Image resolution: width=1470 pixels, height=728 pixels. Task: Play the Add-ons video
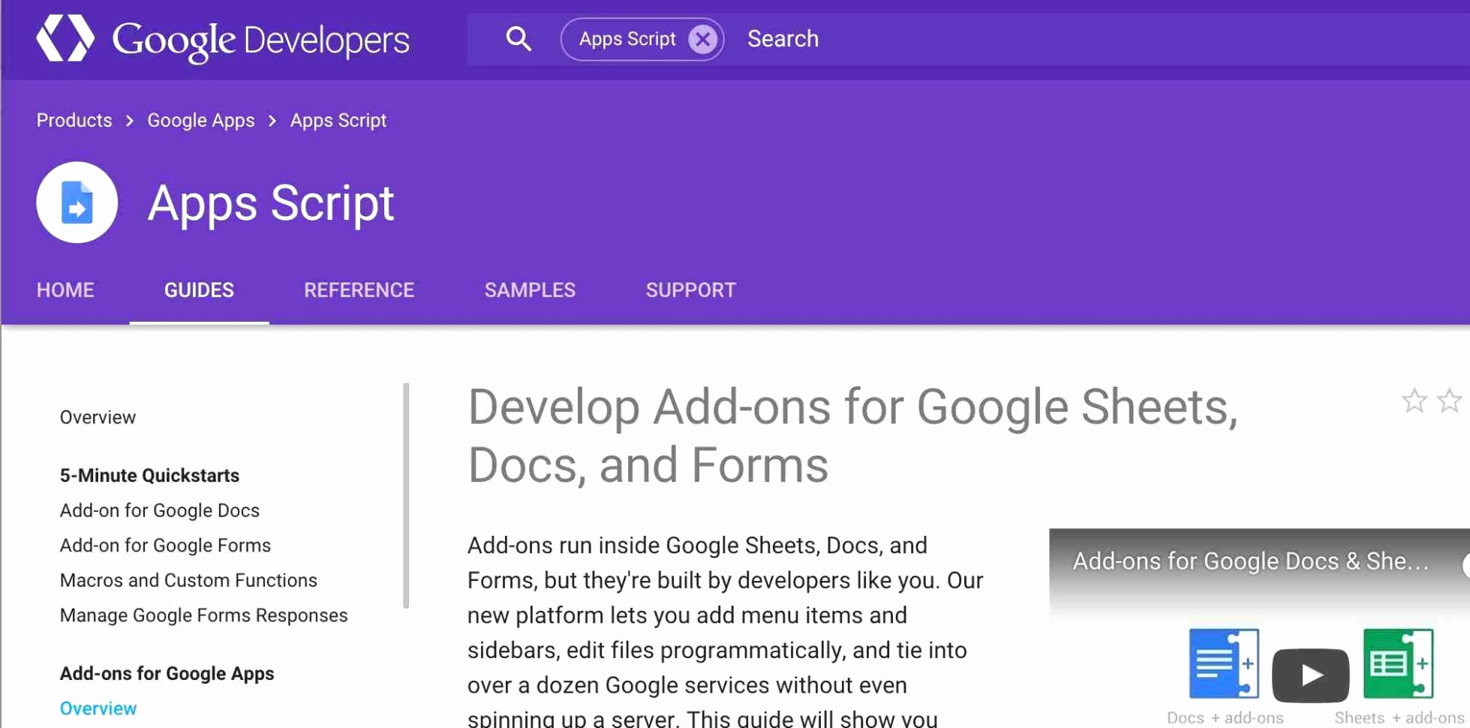1310,675
